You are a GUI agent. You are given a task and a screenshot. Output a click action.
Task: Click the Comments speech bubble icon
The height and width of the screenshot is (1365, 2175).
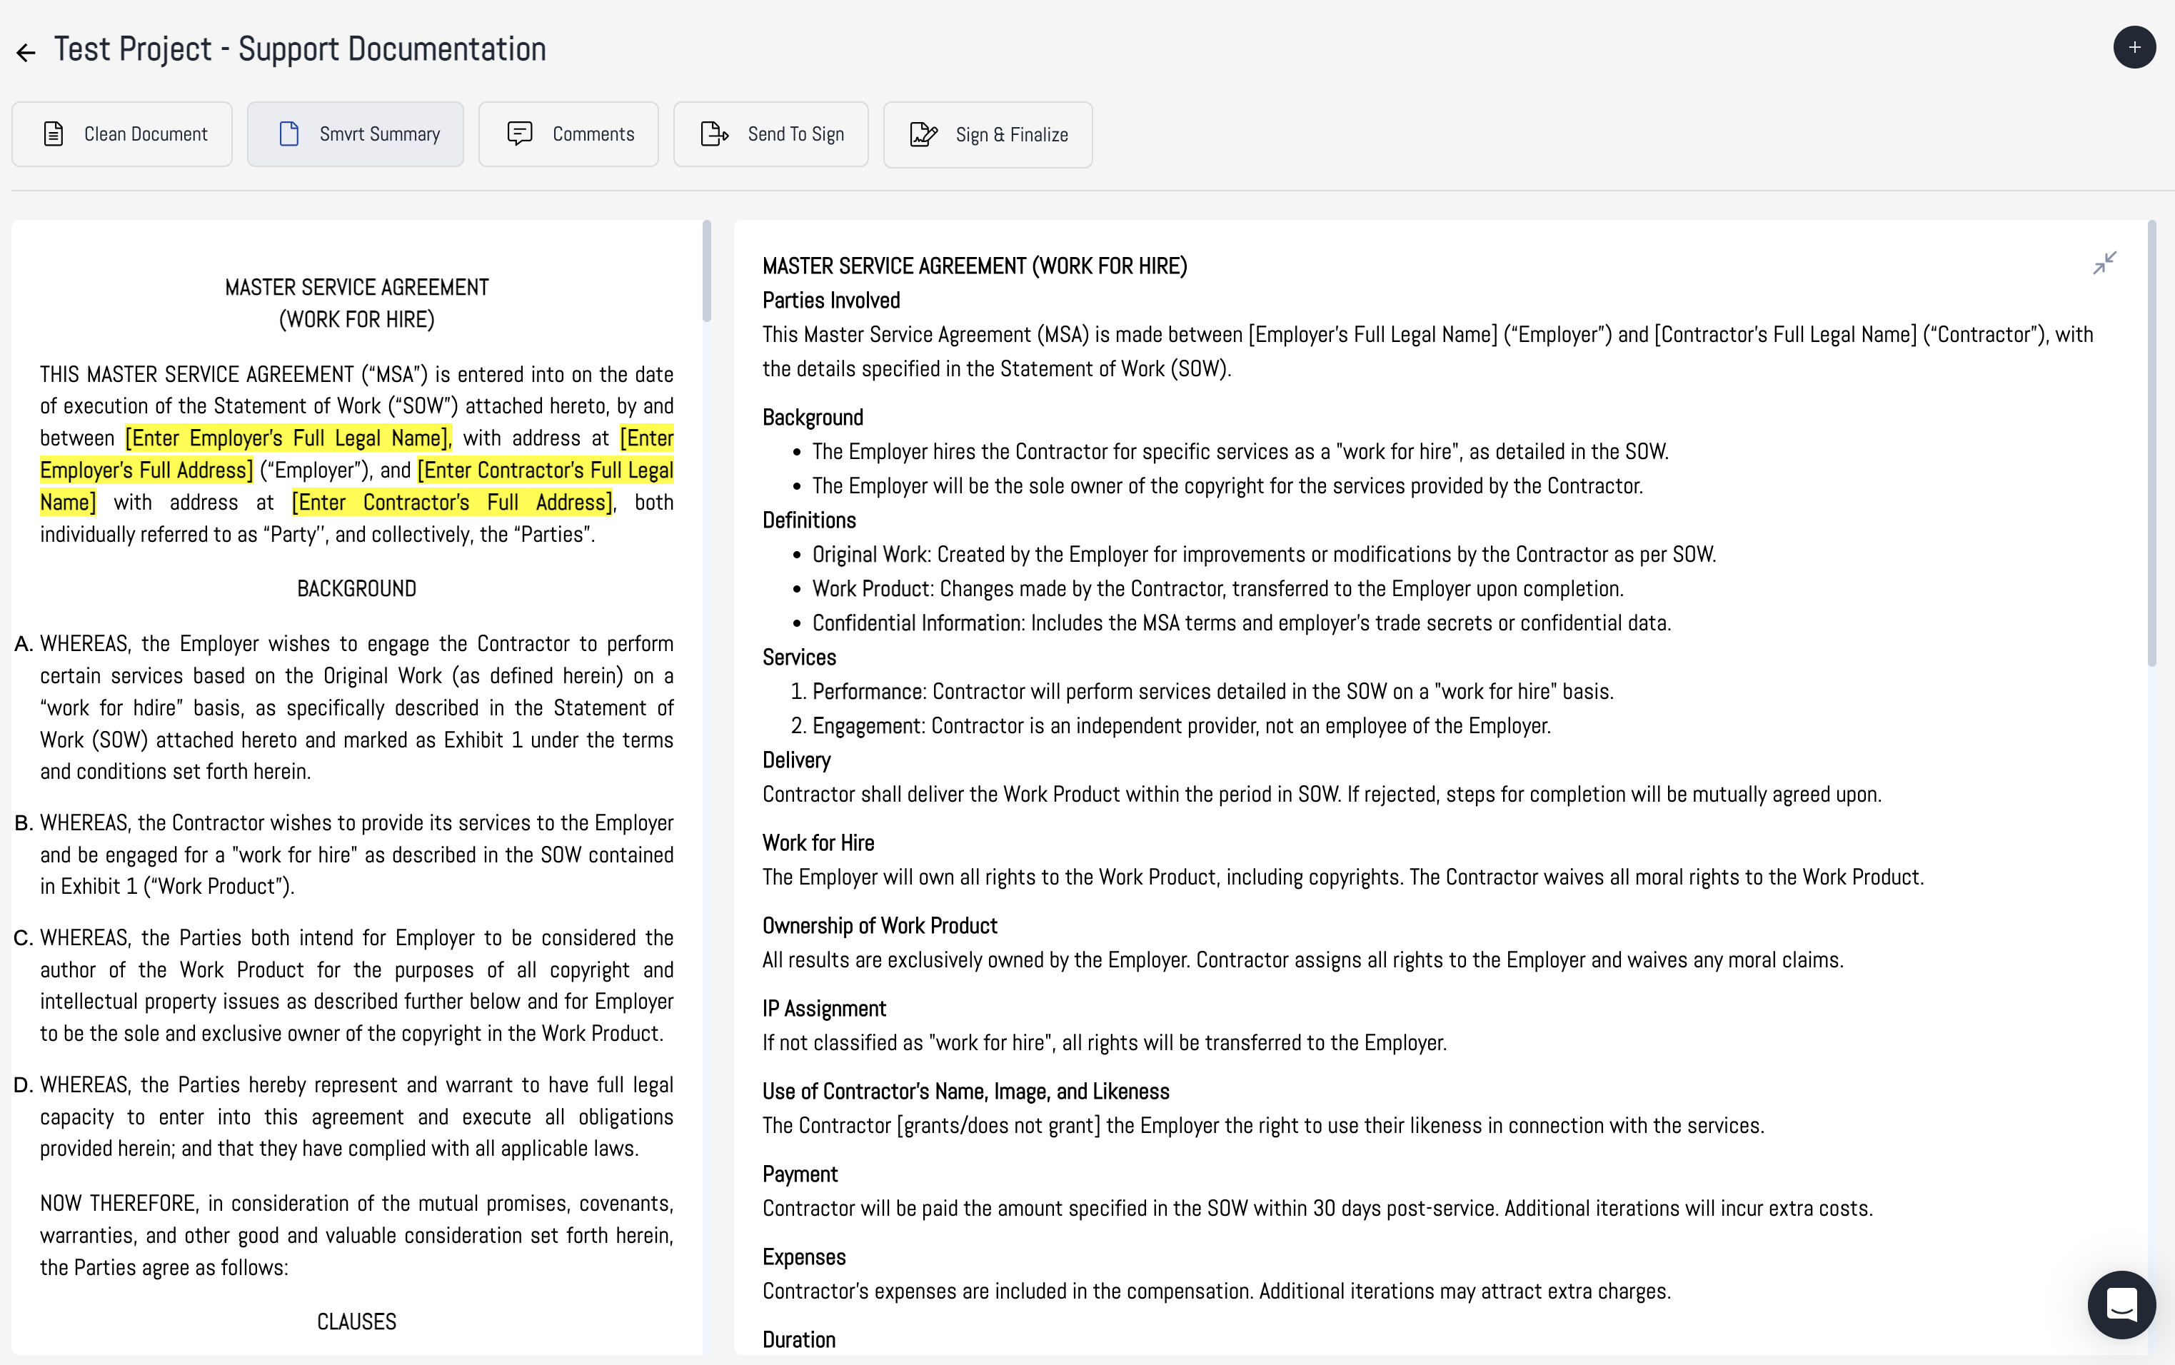[x=519, y=134]
